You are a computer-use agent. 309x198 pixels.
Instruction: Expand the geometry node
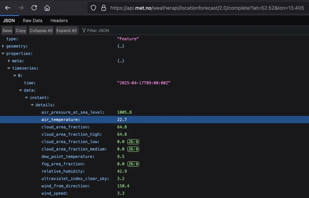coord(3,46)
